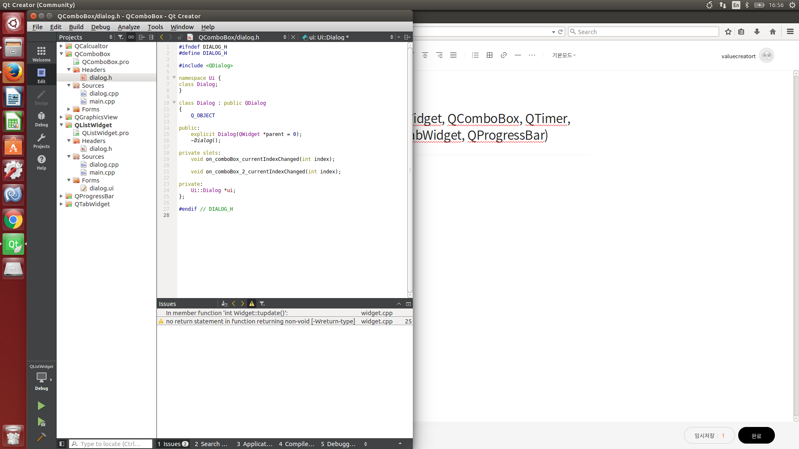
Task: Toggle the left sidebar visibility button
Action: (x=62, y=444)
